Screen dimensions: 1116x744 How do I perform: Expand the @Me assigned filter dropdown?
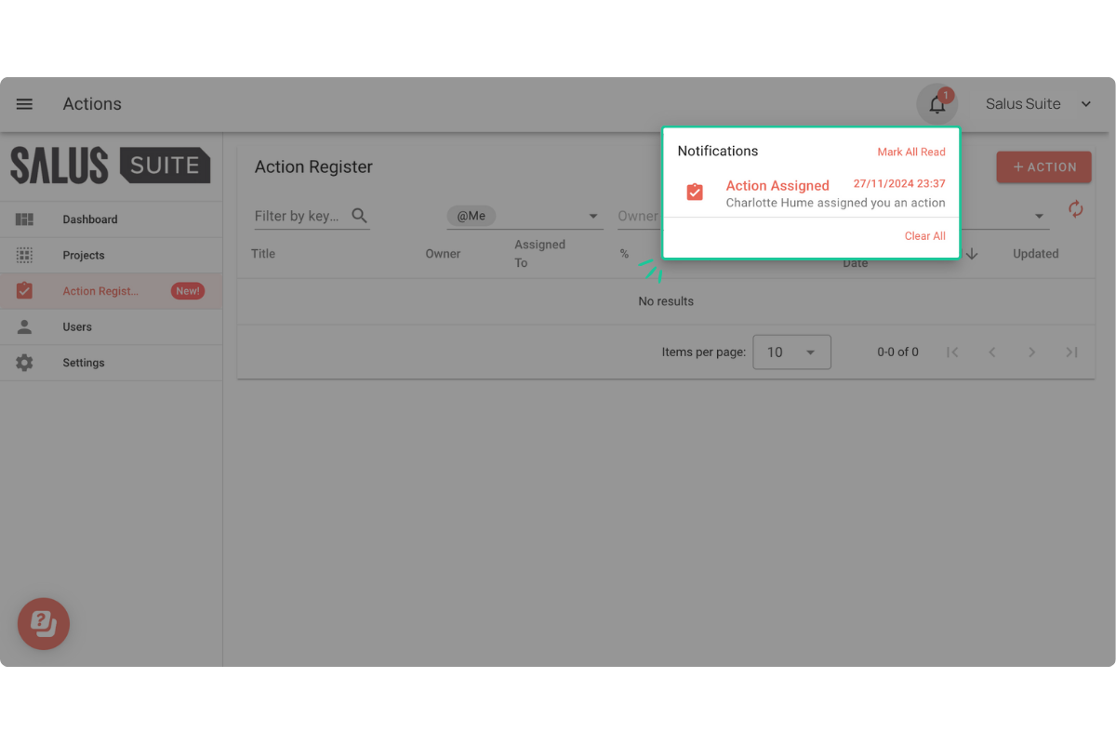[593, 217]
